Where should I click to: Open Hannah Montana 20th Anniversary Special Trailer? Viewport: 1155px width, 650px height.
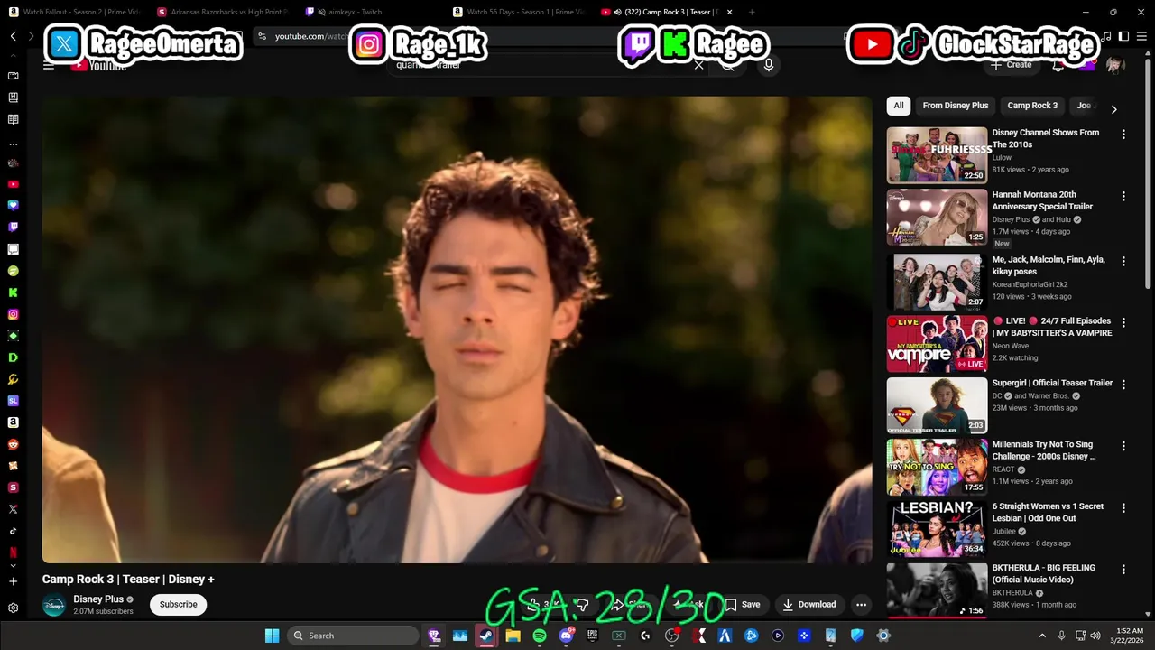pos(1043,200)
